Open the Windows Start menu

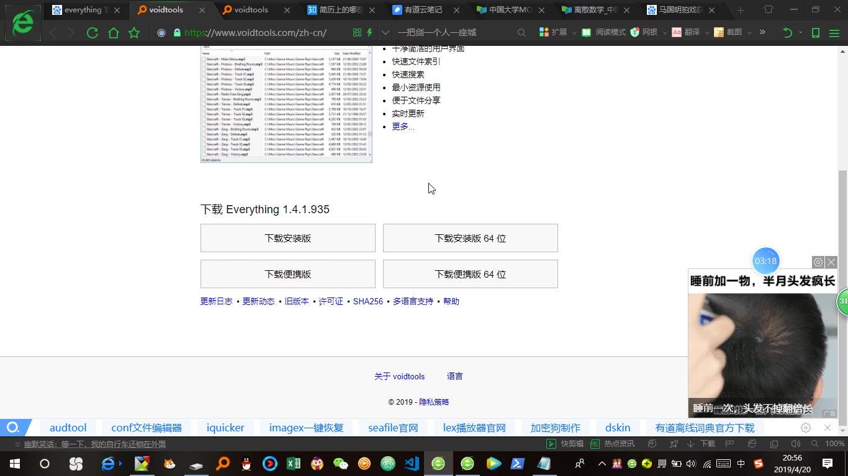[15, 464]
